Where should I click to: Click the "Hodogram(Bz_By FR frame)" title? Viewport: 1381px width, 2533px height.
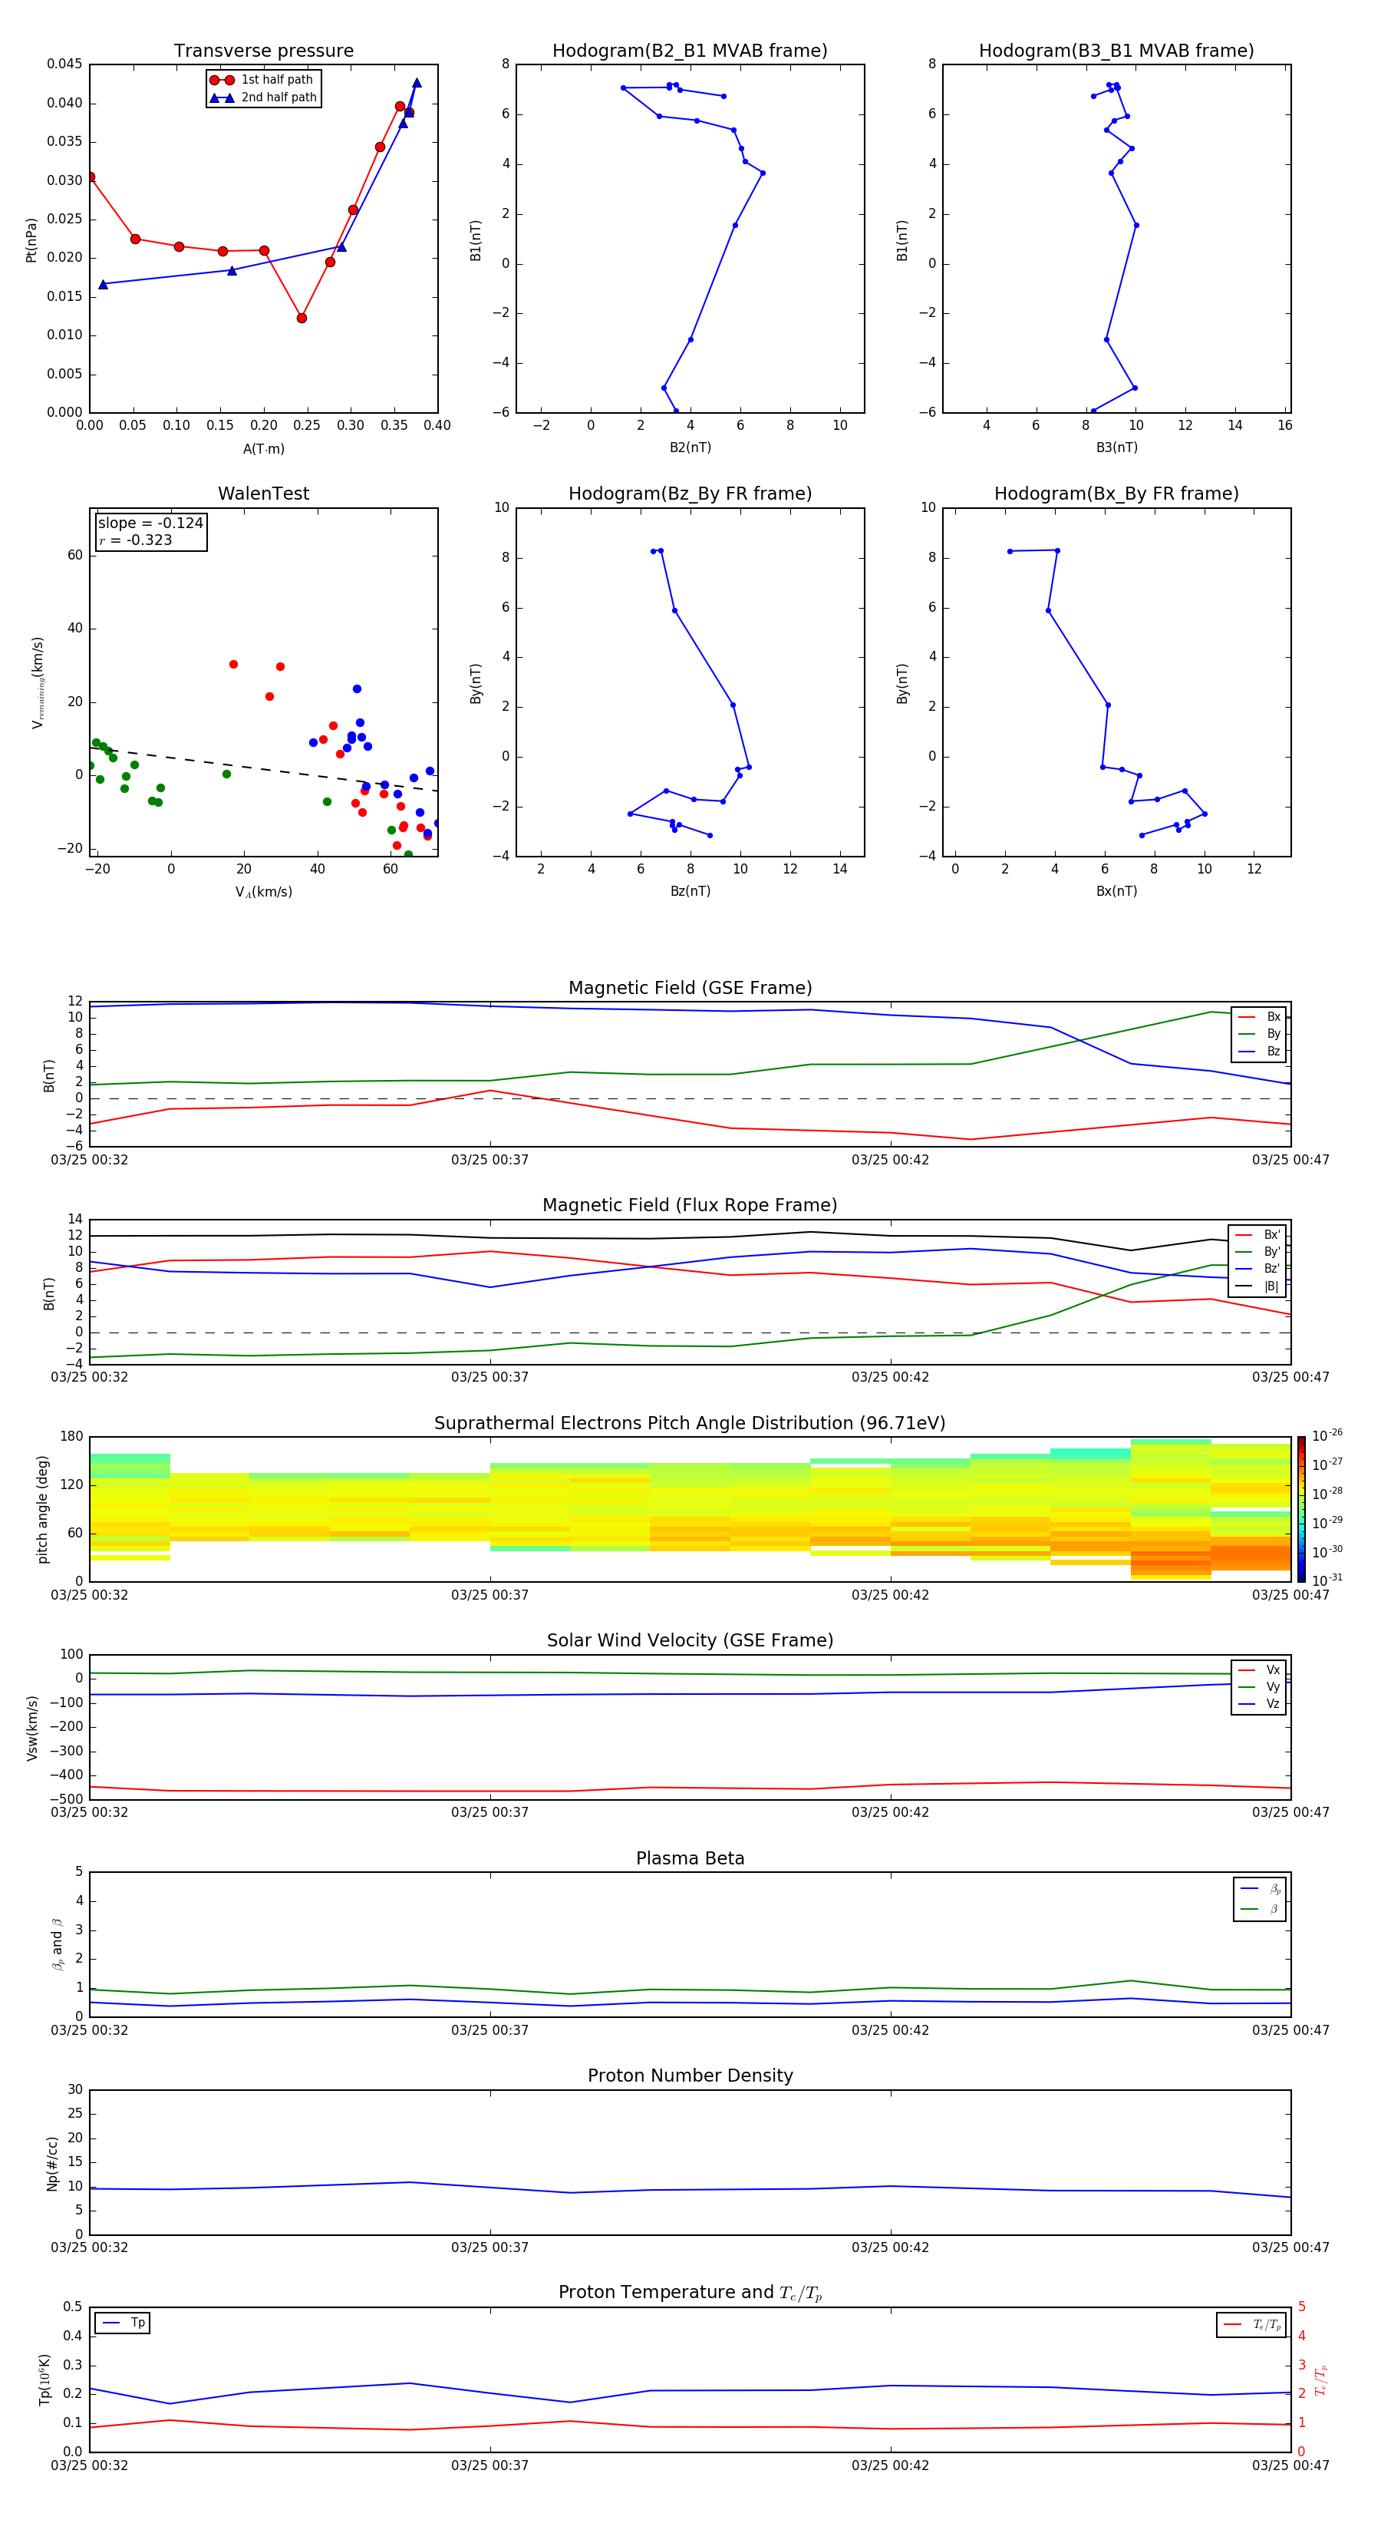pyautogui.click(x=690, y=494)
